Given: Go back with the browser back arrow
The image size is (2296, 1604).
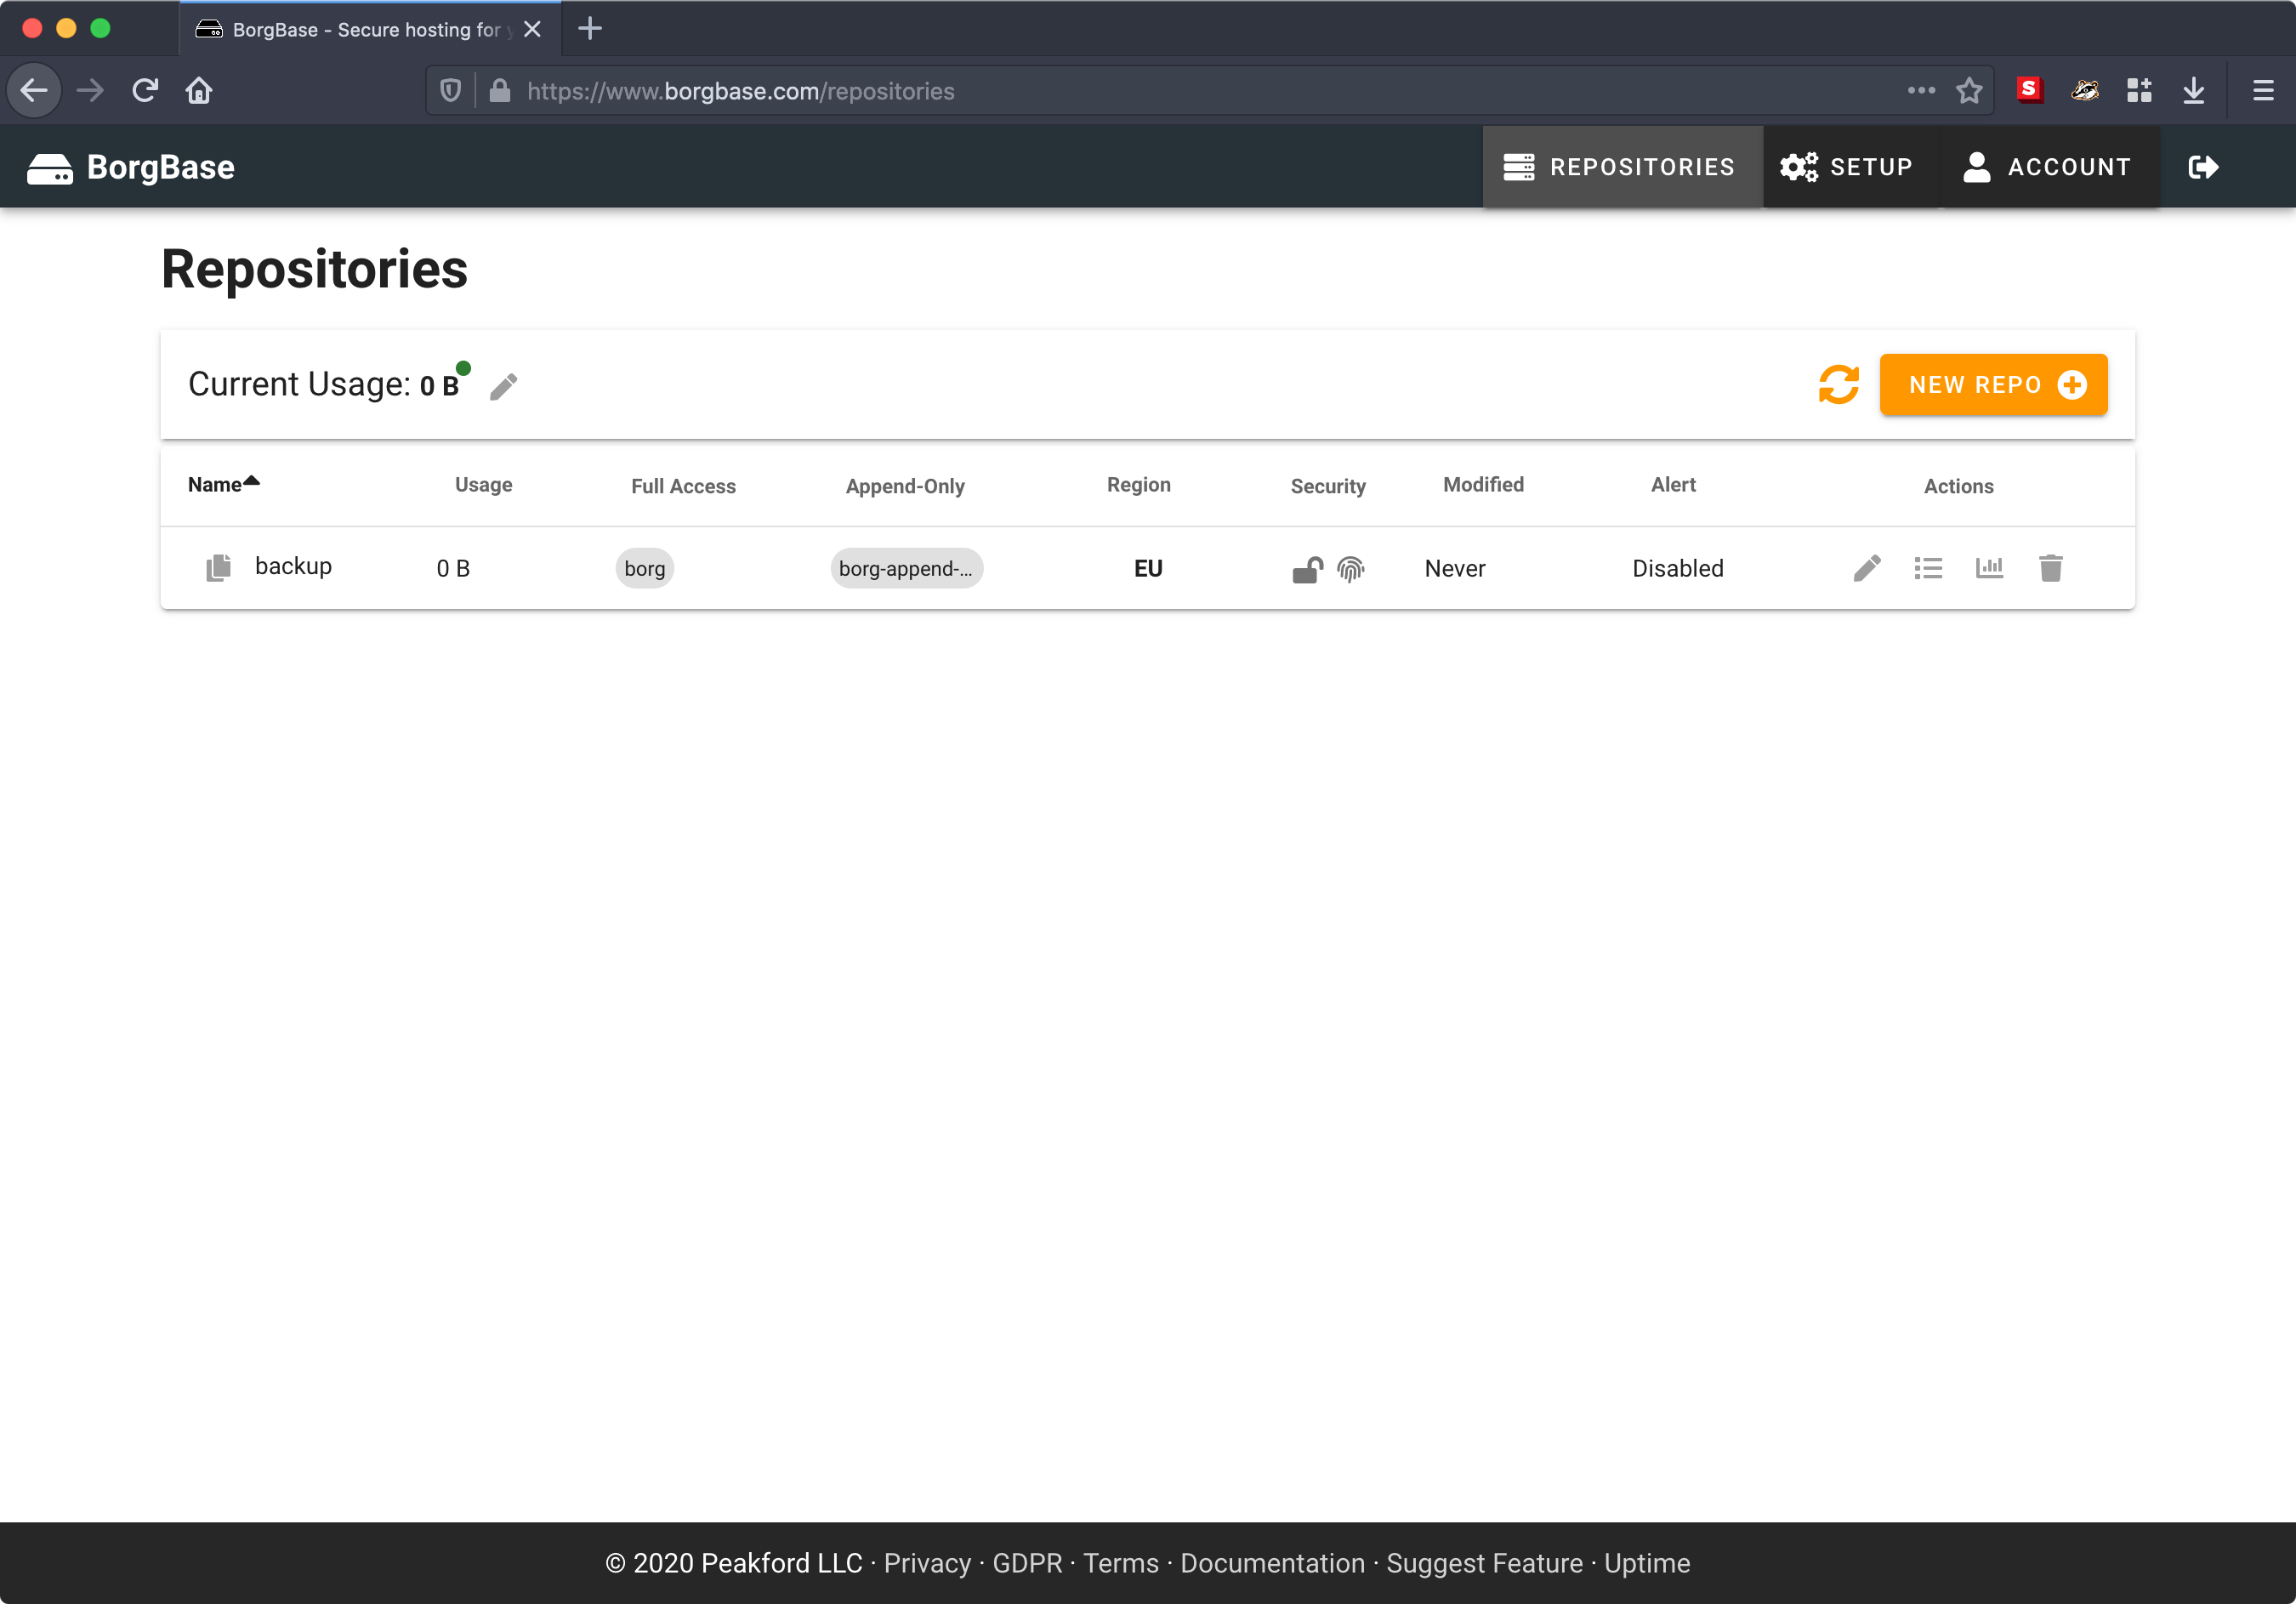Looking at the screenshot, I should [34, 91].
